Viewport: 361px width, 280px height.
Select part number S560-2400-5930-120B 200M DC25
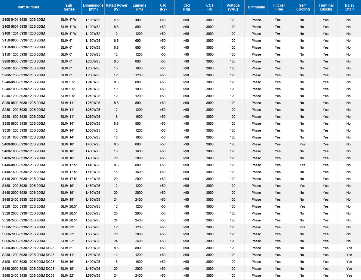click(x=29, y=275)
